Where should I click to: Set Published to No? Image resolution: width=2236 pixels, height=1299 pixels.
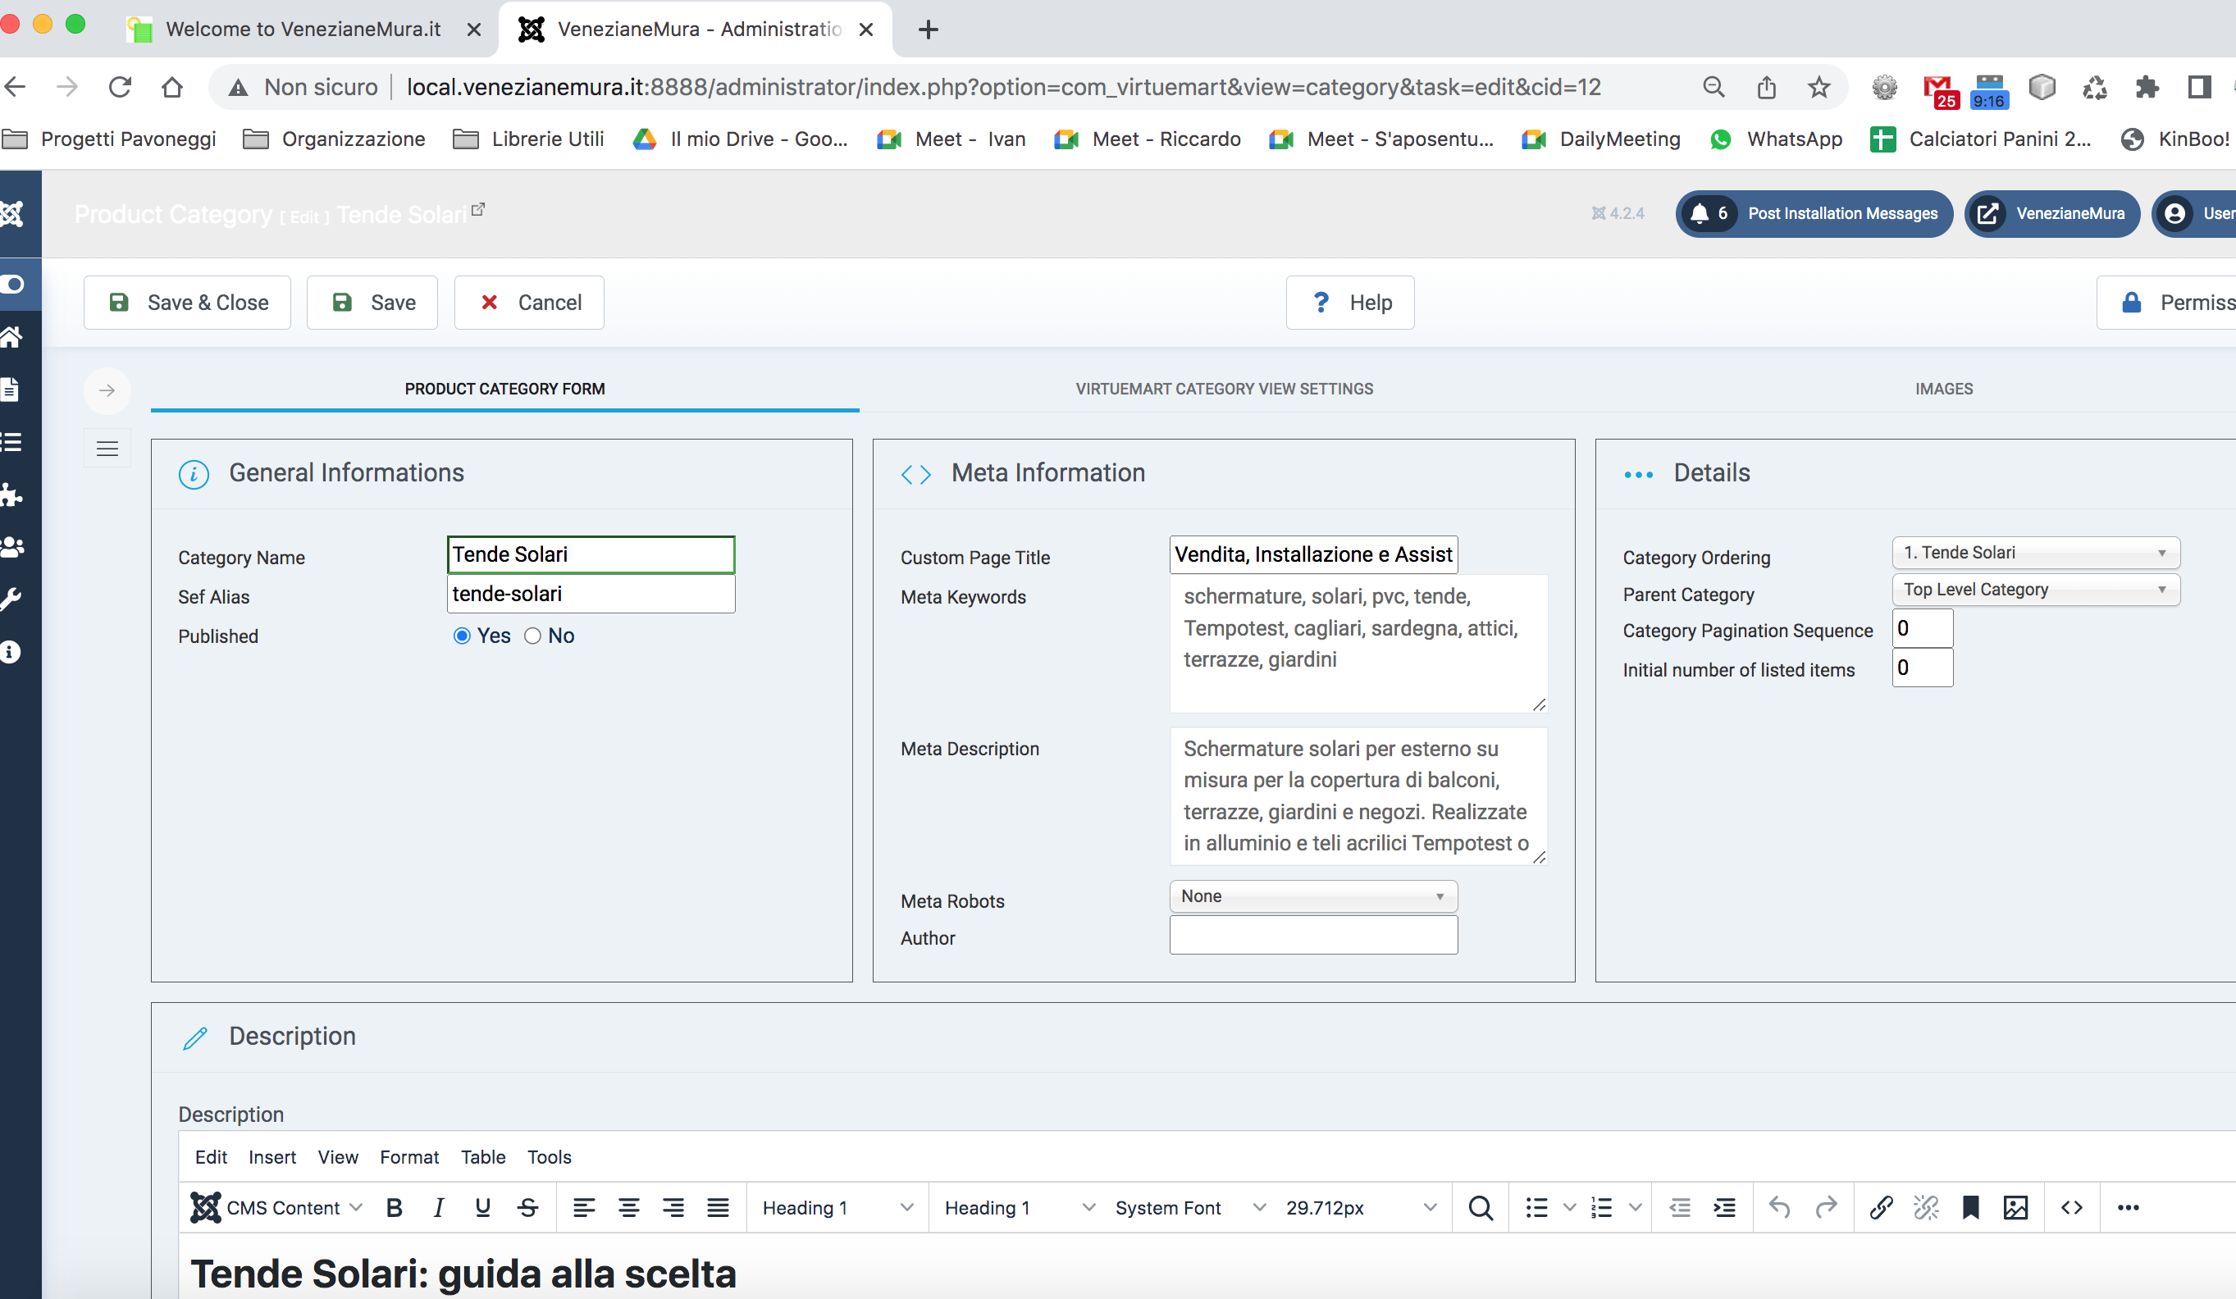coord(532,636)
